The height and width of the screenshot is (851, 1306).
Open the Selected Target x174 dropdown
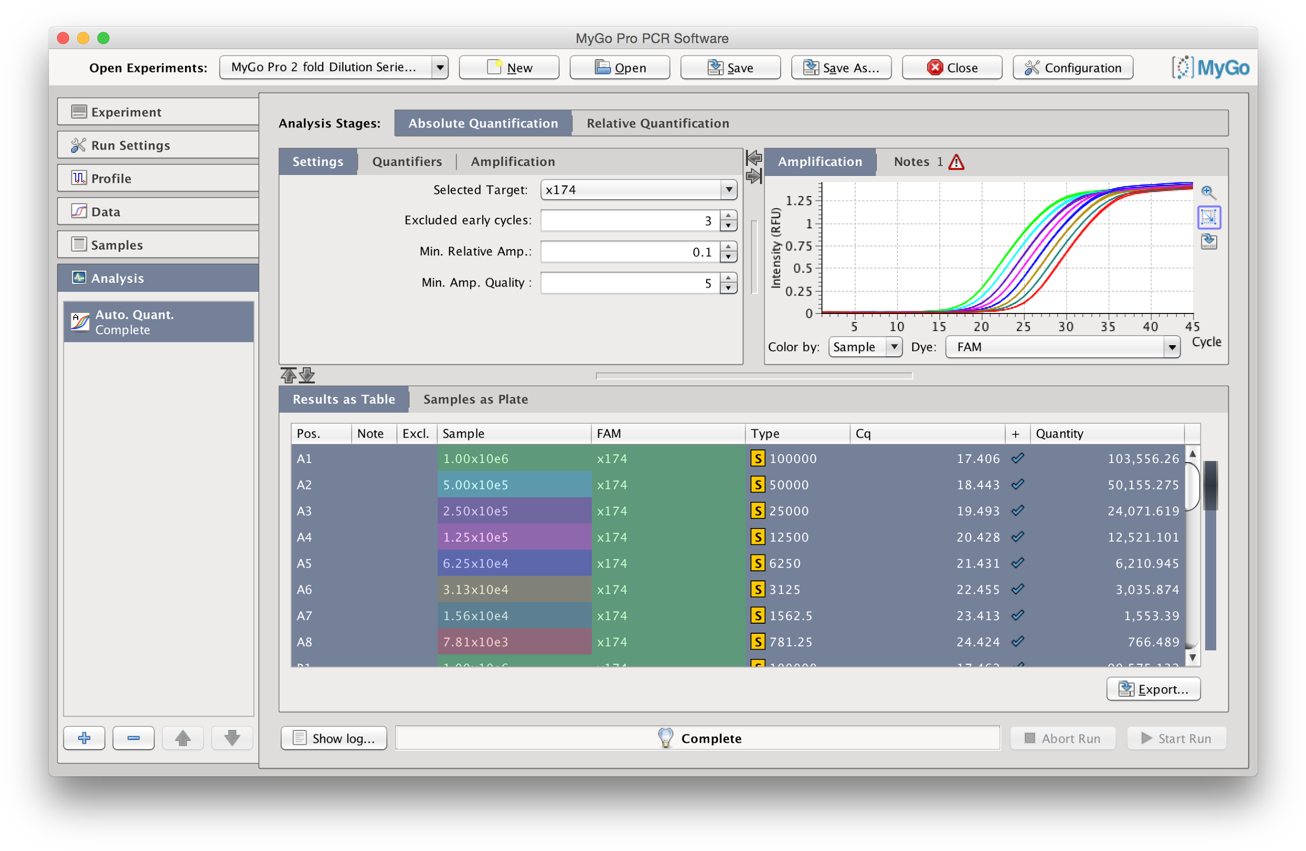(639, 190)
